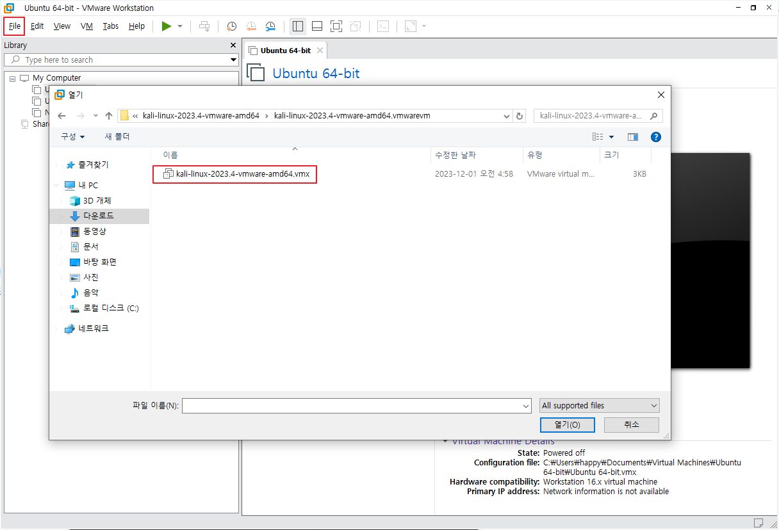Click the dialog search box

click(598, 116)
